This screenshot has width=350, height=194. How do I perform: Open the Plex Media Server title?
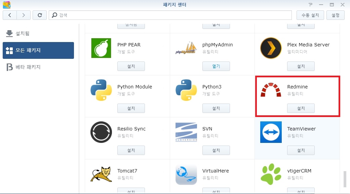pos(308,45)
